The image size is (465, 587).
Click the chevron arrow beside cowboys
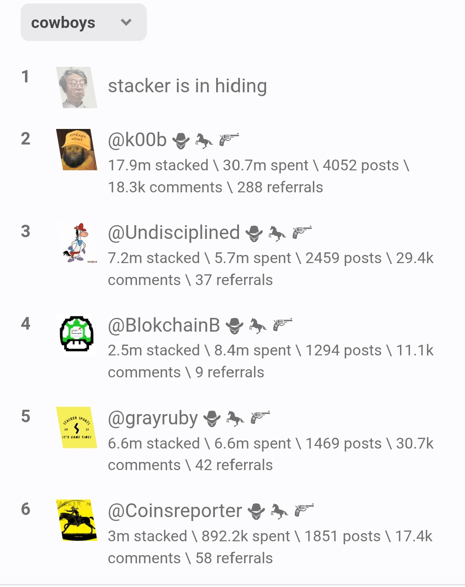126,22
